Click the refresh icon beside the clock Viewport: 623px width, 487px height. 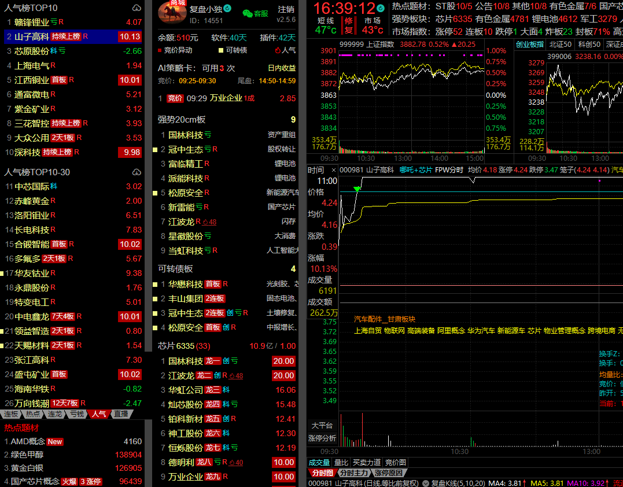[380, 9]
